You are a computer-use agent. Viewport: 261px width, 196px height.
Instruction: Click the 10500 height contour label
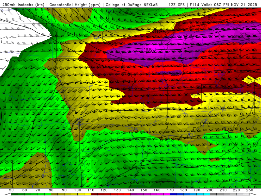(x=174, y=75)
